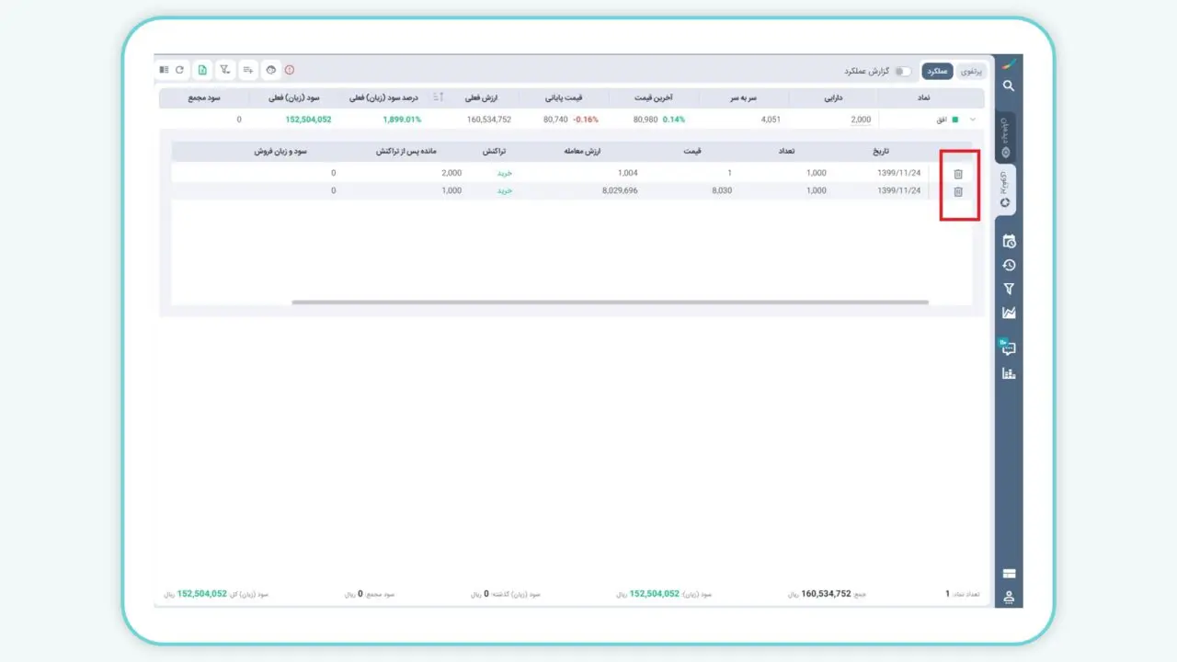Delete the second 1399/11/24 transaction row
This screenshot has height=662, width=1177.
[958, 191]
